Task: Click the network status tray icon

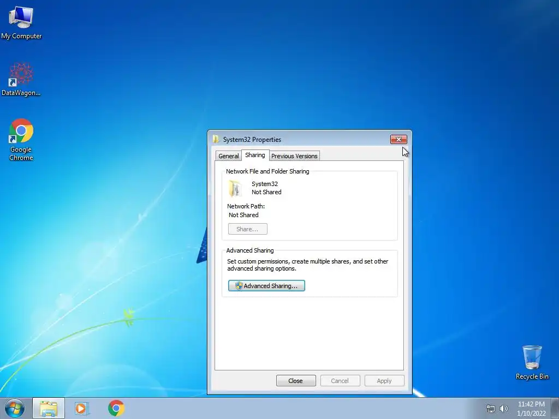Action: [491, 409]
